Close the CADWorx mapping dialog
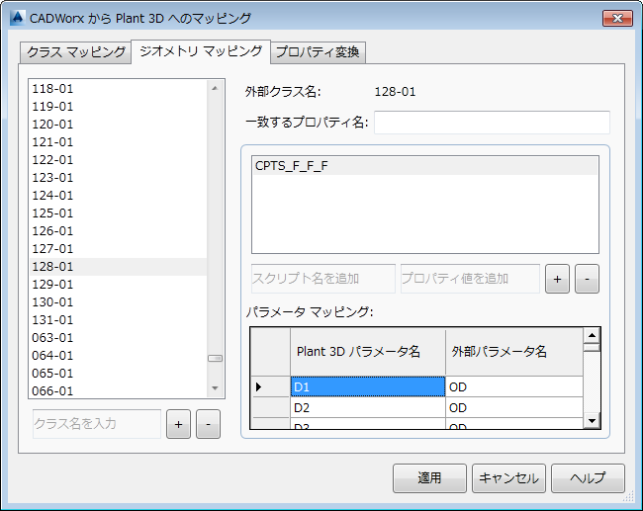Image resolution: width=643 pixels, height=511 pixels. click(x=617, y=19)
